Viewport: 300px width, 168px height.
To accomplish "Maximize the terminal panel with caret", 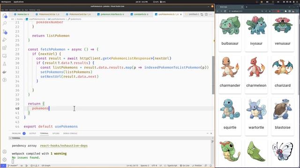I will pos(208,133).
